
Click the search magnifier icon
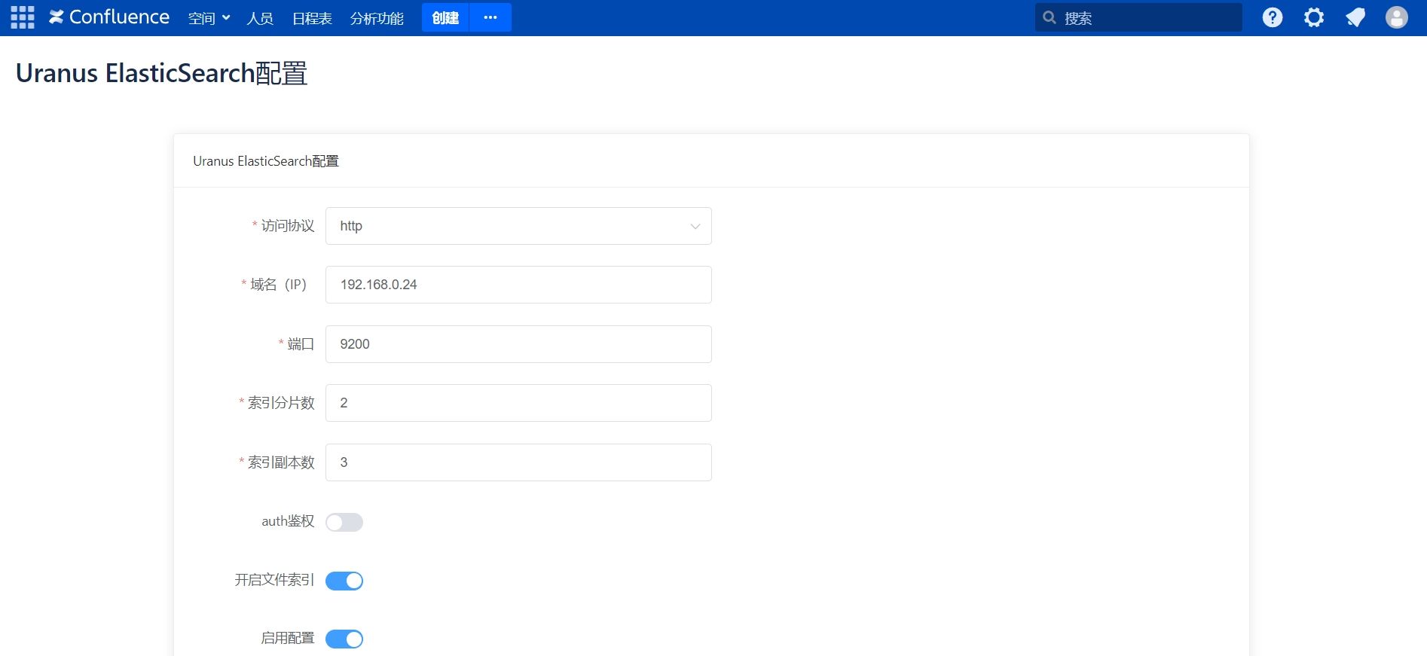point(1049,17)
